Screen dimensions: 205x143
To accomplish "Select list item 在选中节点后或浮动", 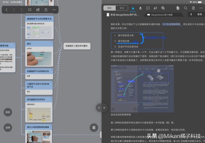I will [128, 47].
